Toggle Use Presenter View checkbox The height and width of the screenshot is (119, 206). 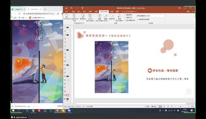tap(138, 19)
